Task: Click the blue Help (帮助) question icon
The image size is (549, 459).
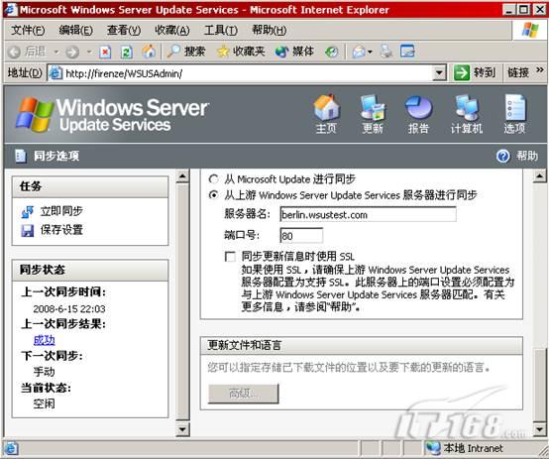Action: 503,156
